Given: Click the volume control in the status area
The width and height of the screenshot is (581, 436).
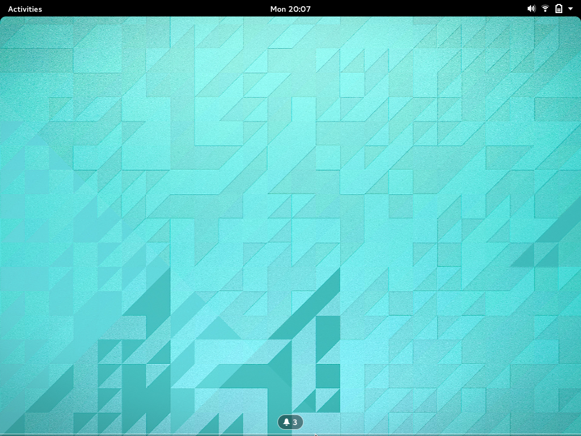Looking at the screenshot, I should pyautogui.click(x=532, y=9).
